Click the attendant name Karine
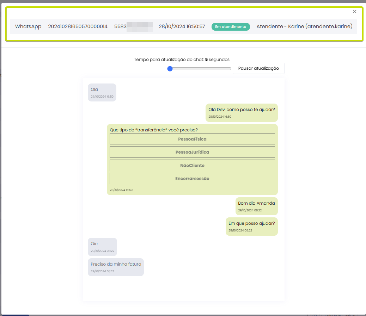Image resolution: width=366 pixels, height=316 pixels. pyautogui.click(x=304, y=27)
